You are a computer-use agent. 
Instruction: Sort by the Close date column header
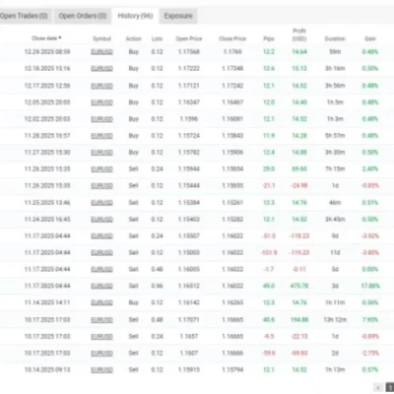46,38
